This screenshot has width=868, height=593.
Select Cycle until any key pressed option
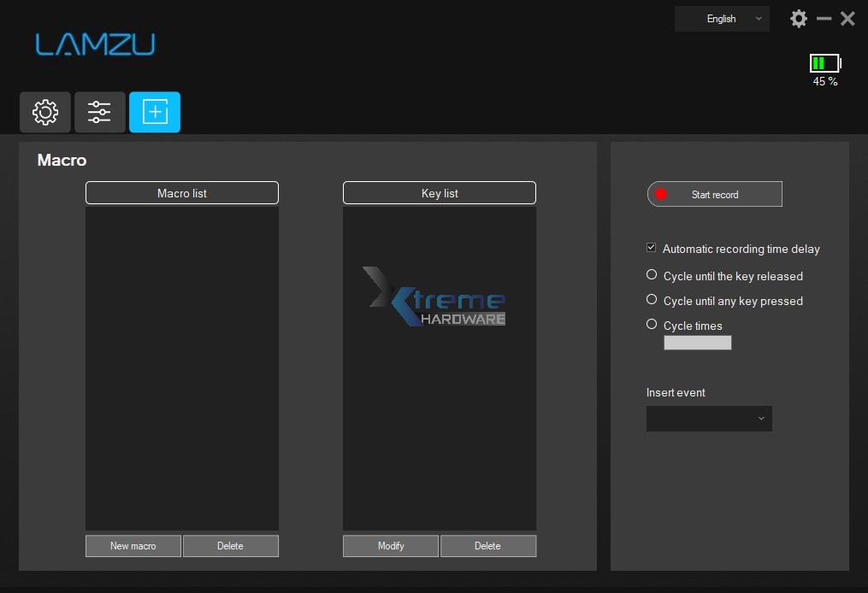(x=652, y=299)
